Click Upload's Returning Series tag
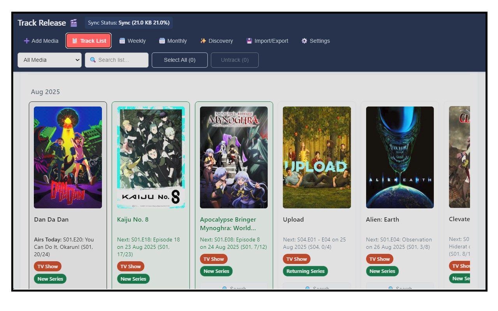 pyautogui.click(x=305, y=271)
